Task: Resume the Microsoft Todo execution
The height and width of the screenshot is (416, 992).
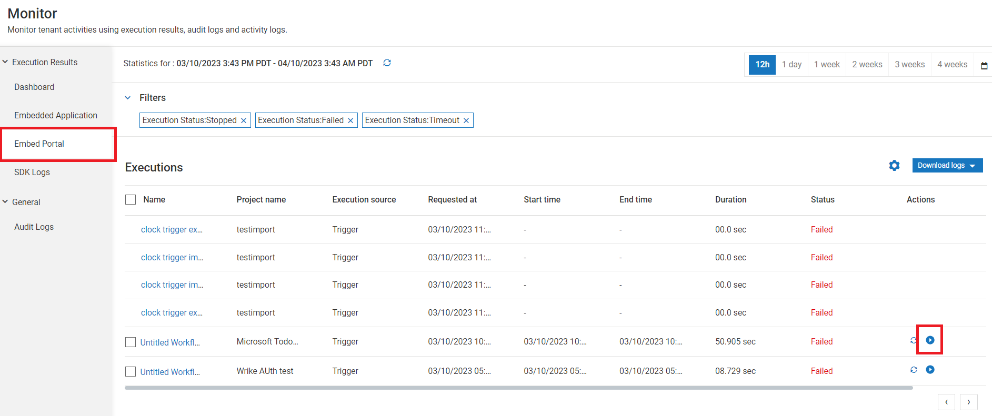Action: click(x=930, y=340)
